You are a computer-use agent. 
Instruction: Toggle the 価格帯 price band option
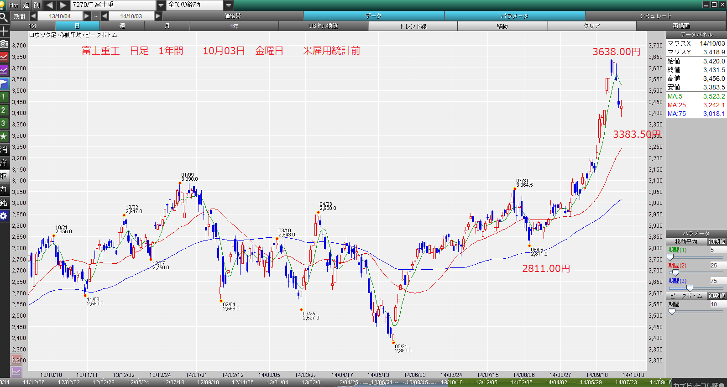point(233,16)
